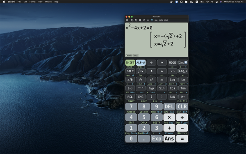Screen dimensions: 246x154
Task: Open the MODE selection key
Action: pyautogui.click(x=173, y=62)
